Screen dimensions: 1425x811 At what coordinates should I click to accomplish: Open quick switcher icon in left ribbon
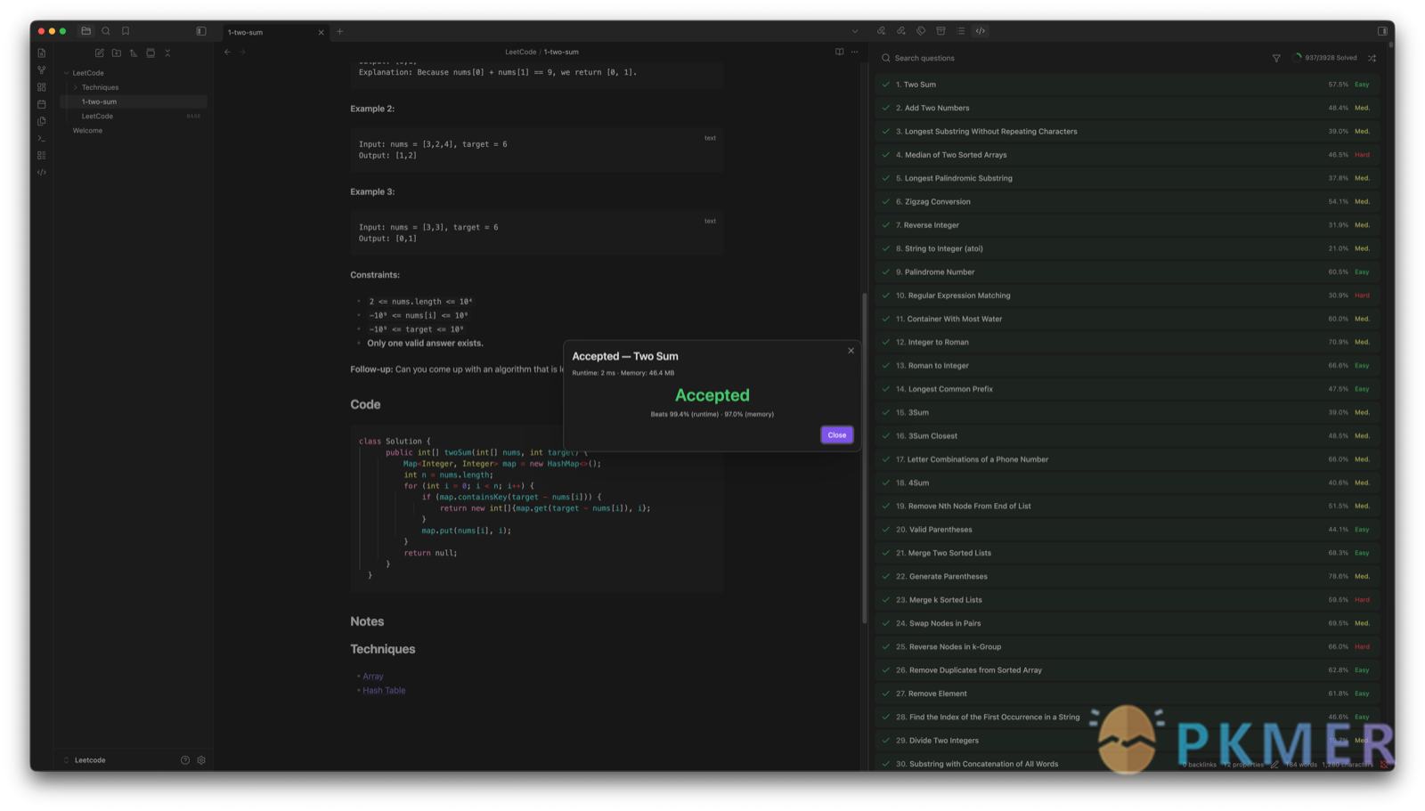42,53
